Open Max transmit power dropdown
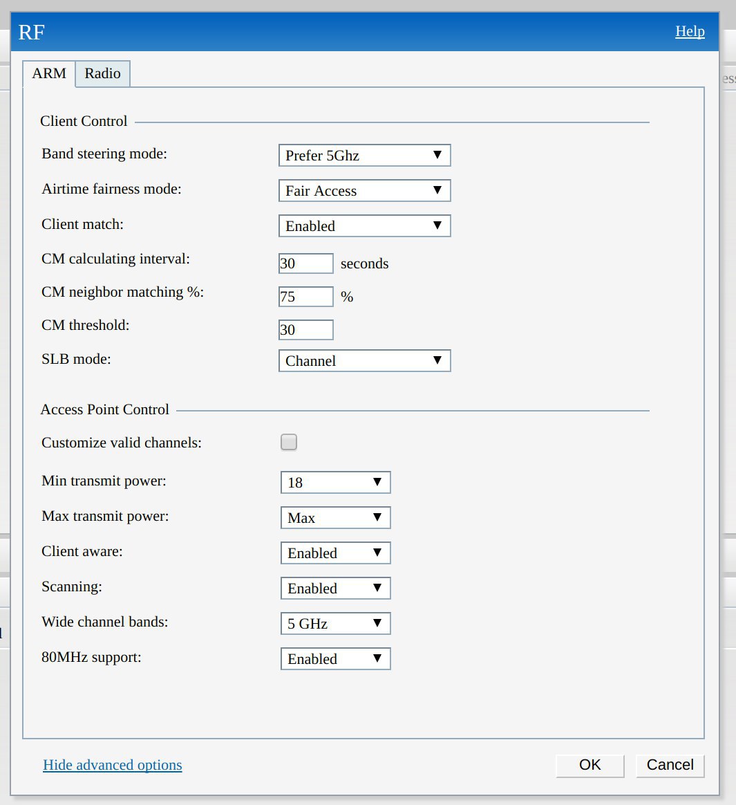The height and width of the screenshot is (805, 736). click(x=335, y=517)
